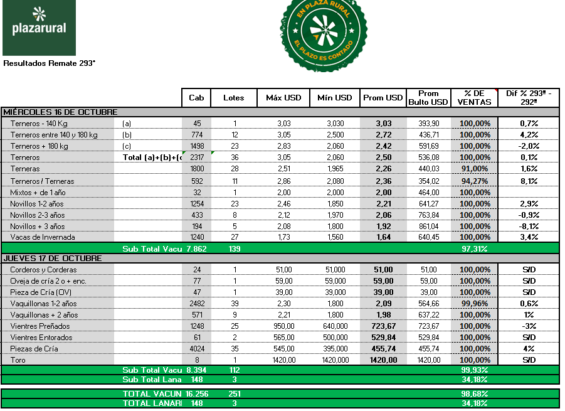Click the 'Vaquillonas 1-2 años' row label

[x=43, y=304]
